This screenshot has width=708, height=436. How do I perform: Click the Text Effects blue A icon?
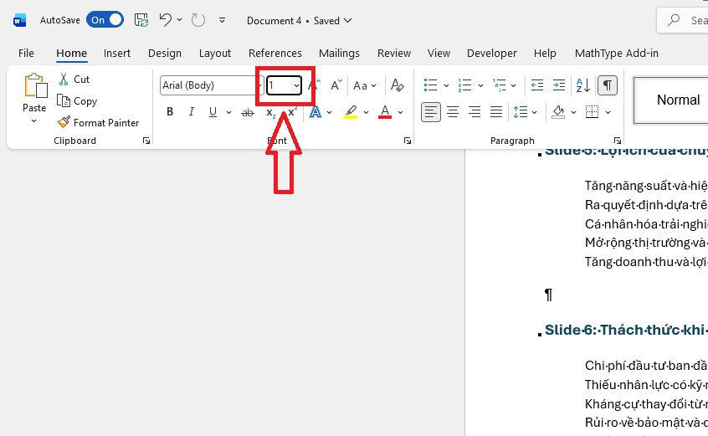pos(316,112)
